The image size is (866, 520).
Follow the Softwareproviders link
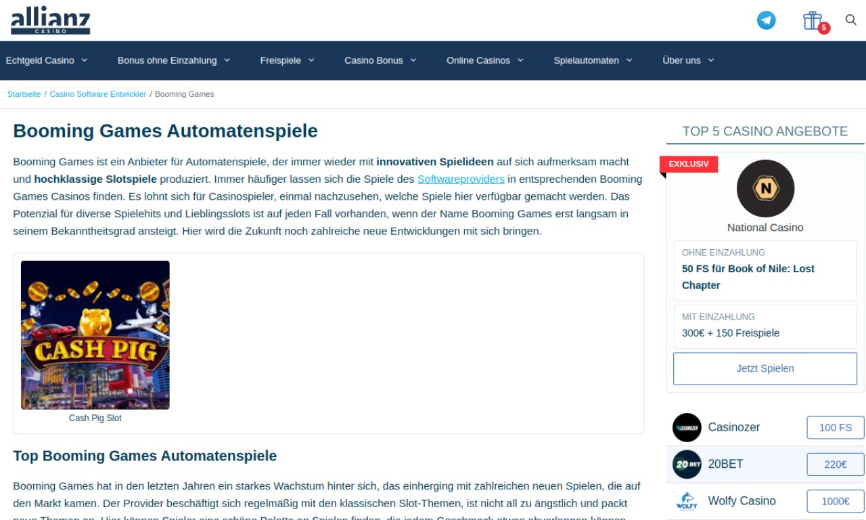[x=461, y=179]
